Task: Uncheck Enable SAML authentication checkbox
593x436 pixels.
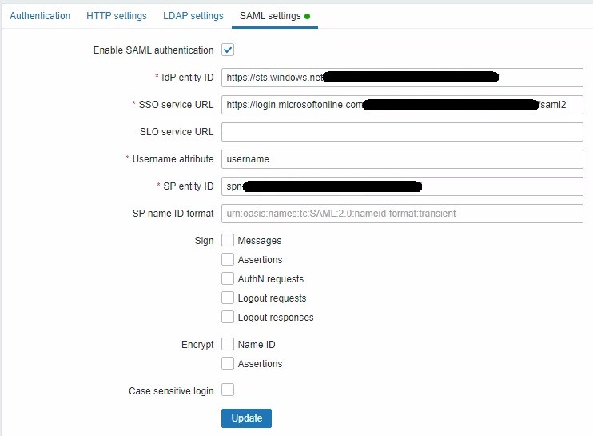Action: pos(228,50)
